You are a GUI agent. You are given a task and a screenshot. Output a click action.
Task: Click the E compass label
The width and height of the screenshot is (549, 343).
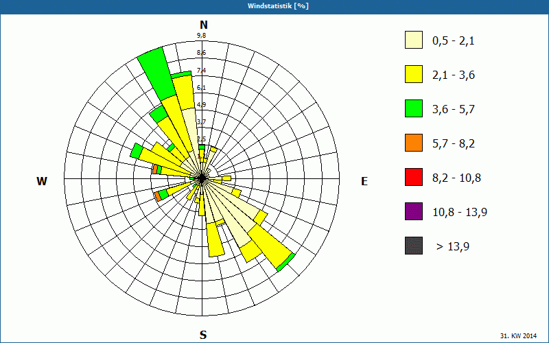(x=364, y=181)
